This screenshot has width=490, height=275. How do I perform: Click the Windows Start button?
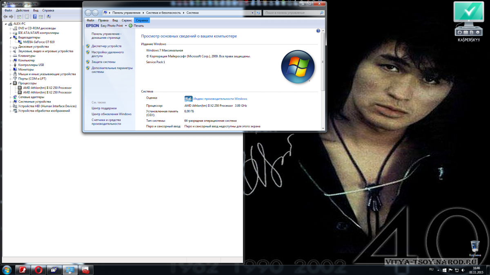click(x=7, y=270)
